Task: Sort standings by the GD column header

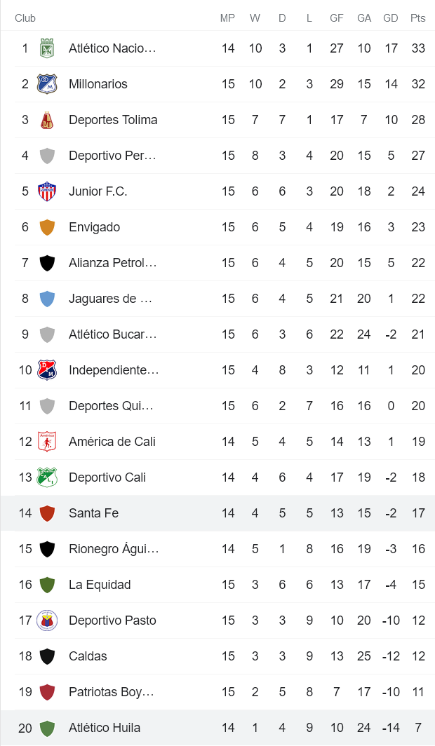Action: point(391,19)
